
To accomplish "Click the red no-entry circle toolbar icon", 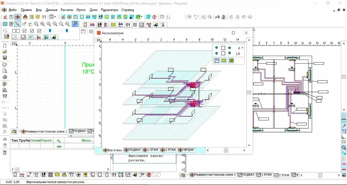I will pyautogui.click(x=154, y=17).
